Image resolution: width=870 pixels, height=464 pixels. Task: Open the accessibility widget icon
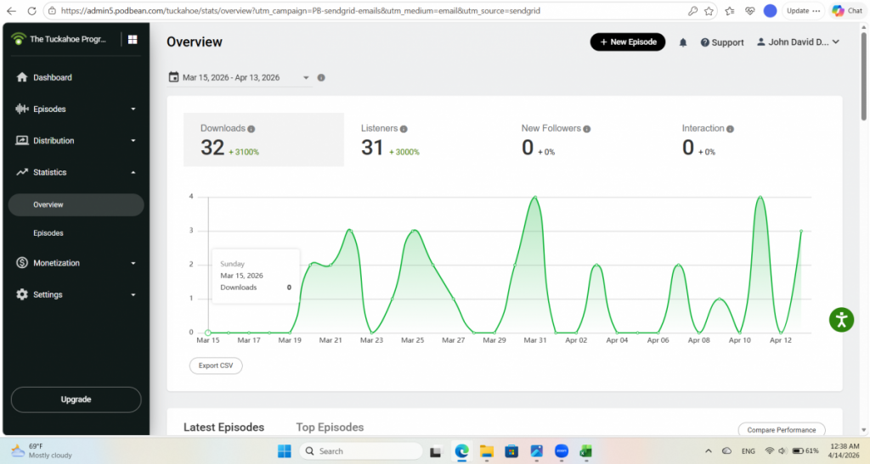tap(841, 320)
